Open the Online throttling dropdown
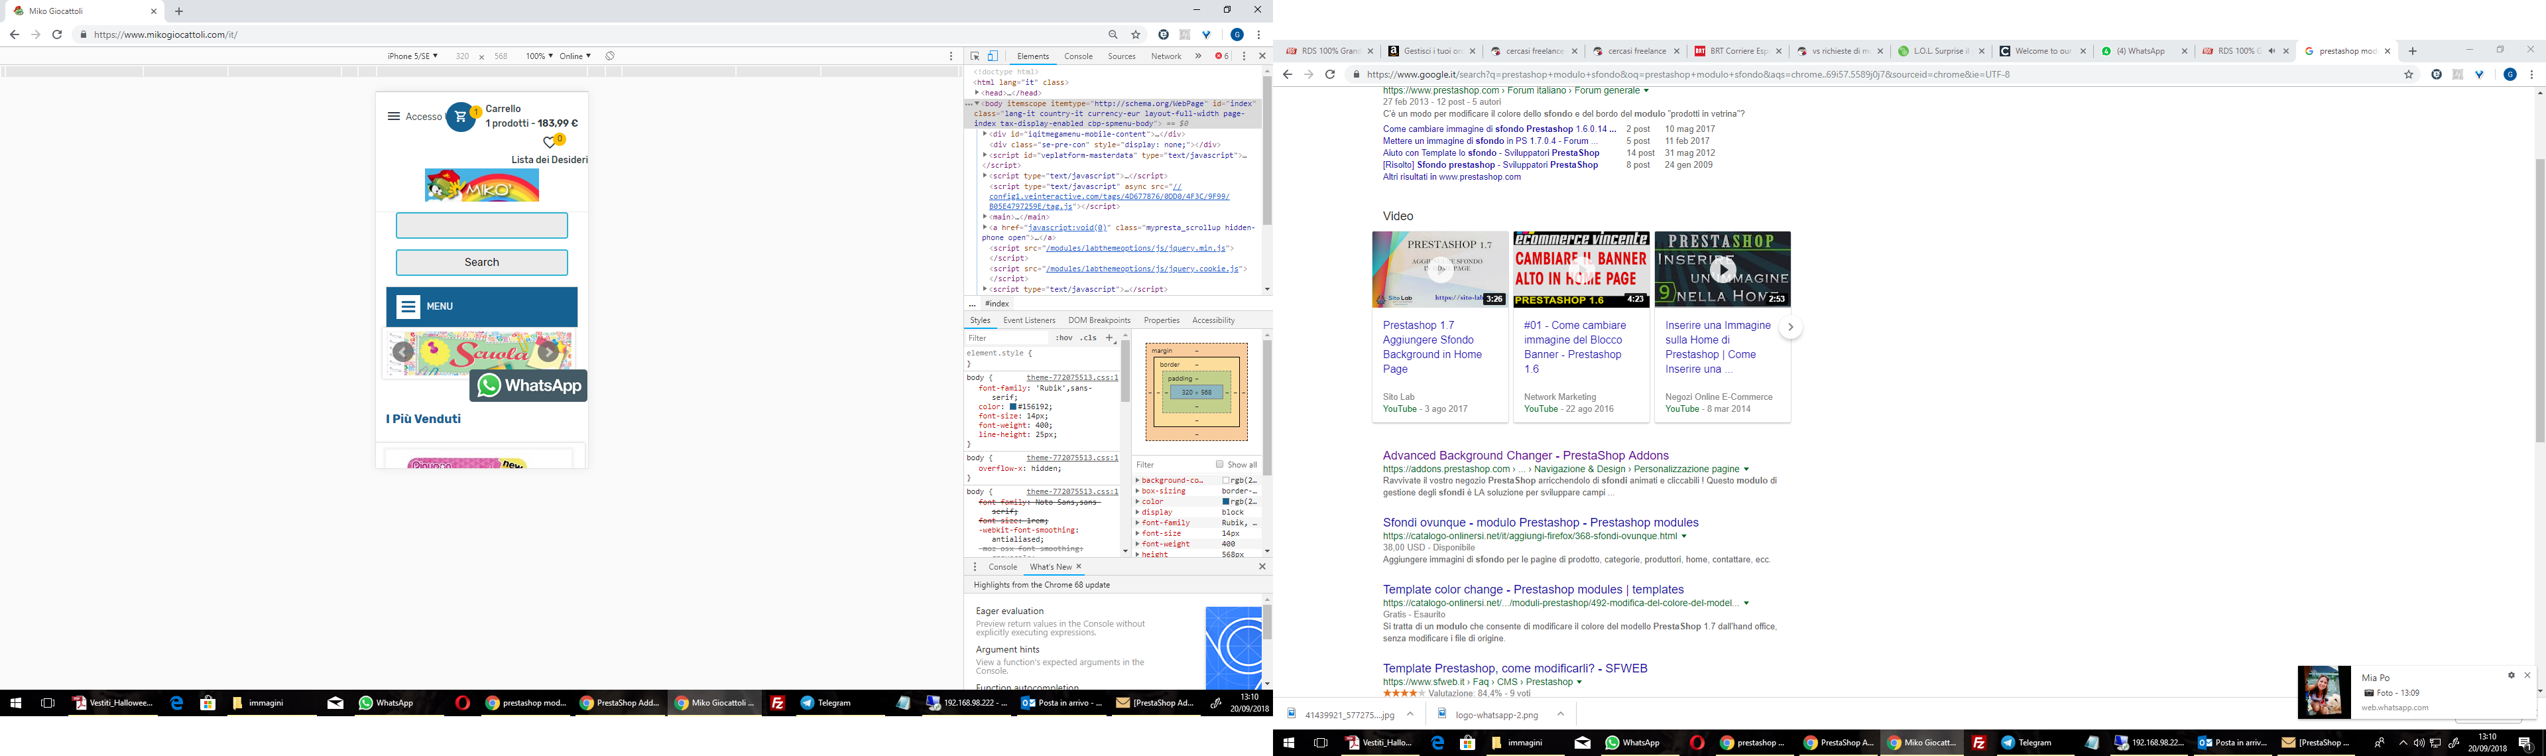Screen dimensions: 2546x756 576,56
